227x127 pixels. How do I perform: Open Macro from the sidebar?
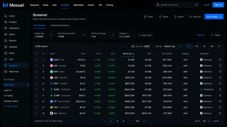point(12,34)
